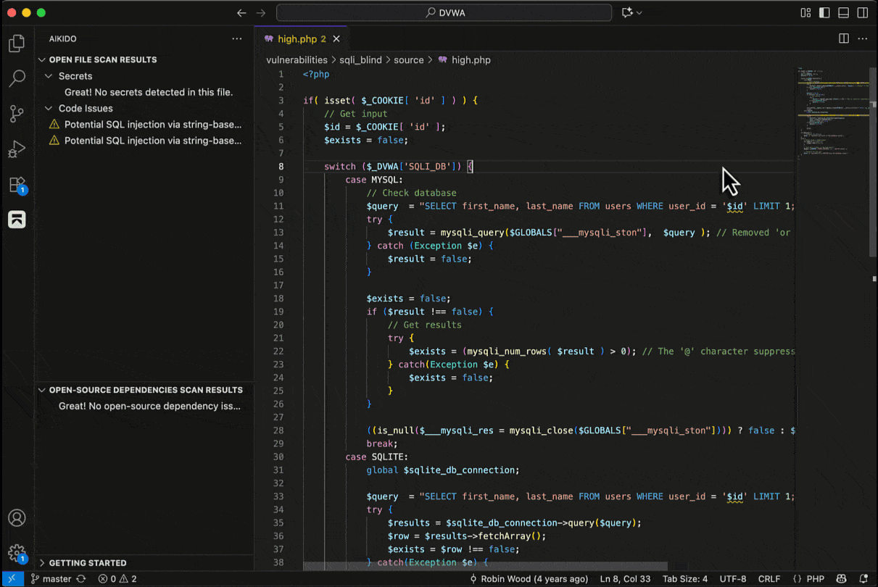
Task: Click the Aikido icon in activity bar
Action: click(17, 220)
